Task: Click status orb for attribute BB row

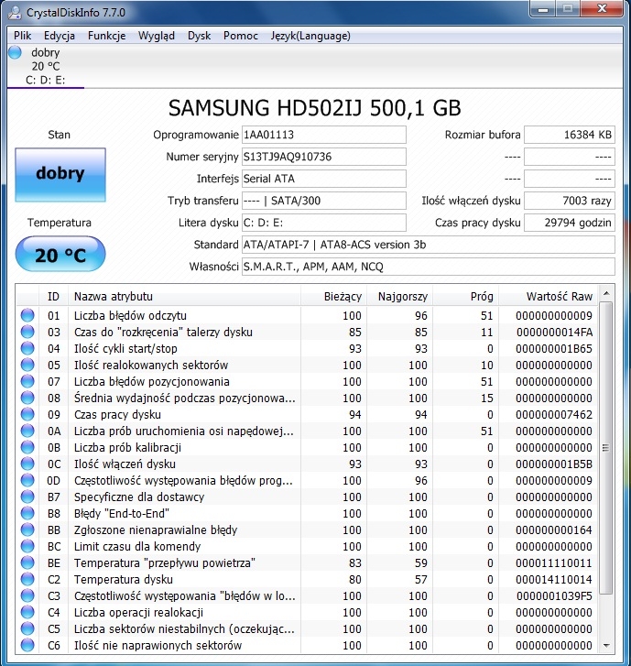Action: tap(27, 530)
